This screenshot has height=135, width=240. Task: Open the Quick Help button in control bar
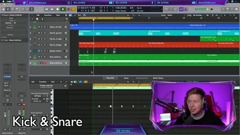12,9
